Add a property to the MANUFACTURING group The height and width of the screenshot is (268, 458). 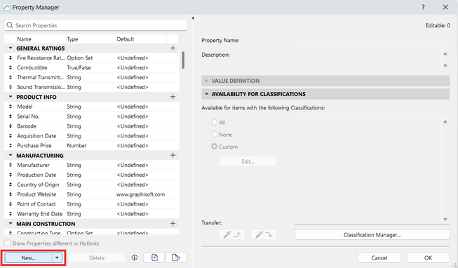[x=173, y=155]
